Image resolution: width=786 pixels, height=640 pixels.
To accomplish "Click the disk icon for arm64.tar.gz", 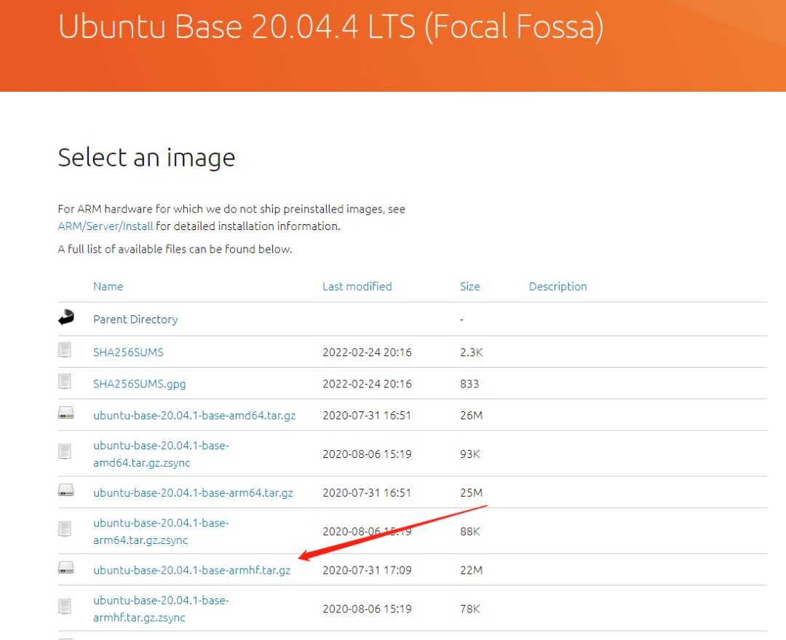I will click(x=66, y=491).
